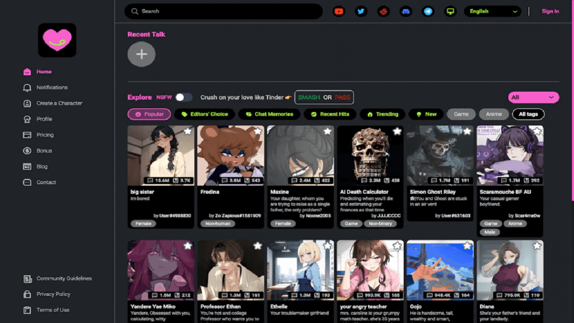Click the Sign In link
The width and height of the screenshot is (574, 323).
tap(550, 11)
